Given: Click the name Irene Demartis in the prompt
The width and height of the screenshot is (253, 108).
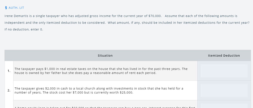Looking at the screenshot, I should pyautogui.click(x=16, y=16).
